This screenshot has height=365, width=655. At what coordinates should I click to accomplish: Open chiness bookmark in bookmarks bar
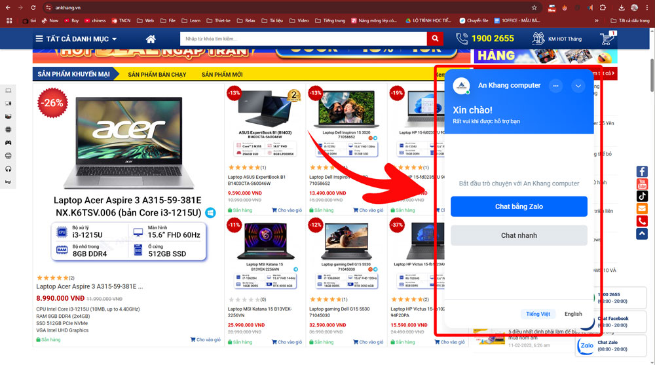tap(95, 20)
